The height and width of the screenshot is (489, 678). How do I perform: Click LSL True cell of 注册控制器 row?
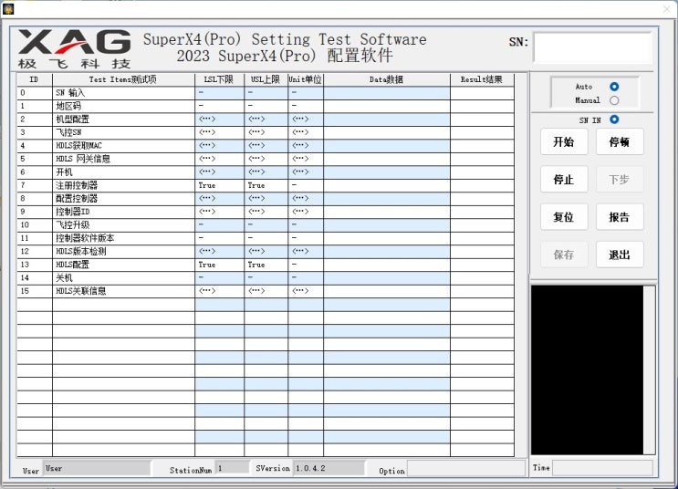(x=219, y=185)
